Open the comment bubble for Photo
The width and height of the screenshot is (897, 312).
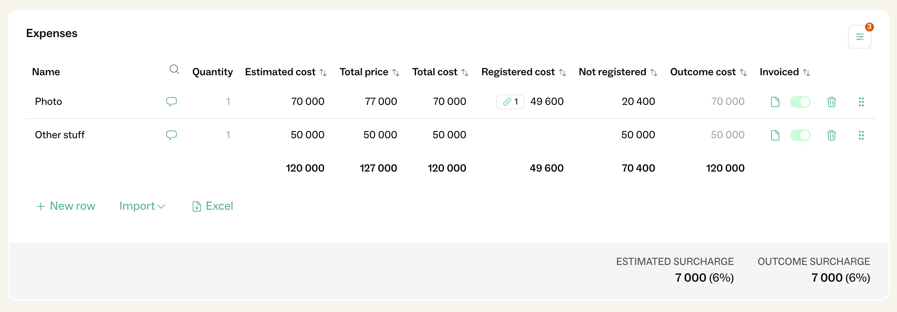point(171,102)
